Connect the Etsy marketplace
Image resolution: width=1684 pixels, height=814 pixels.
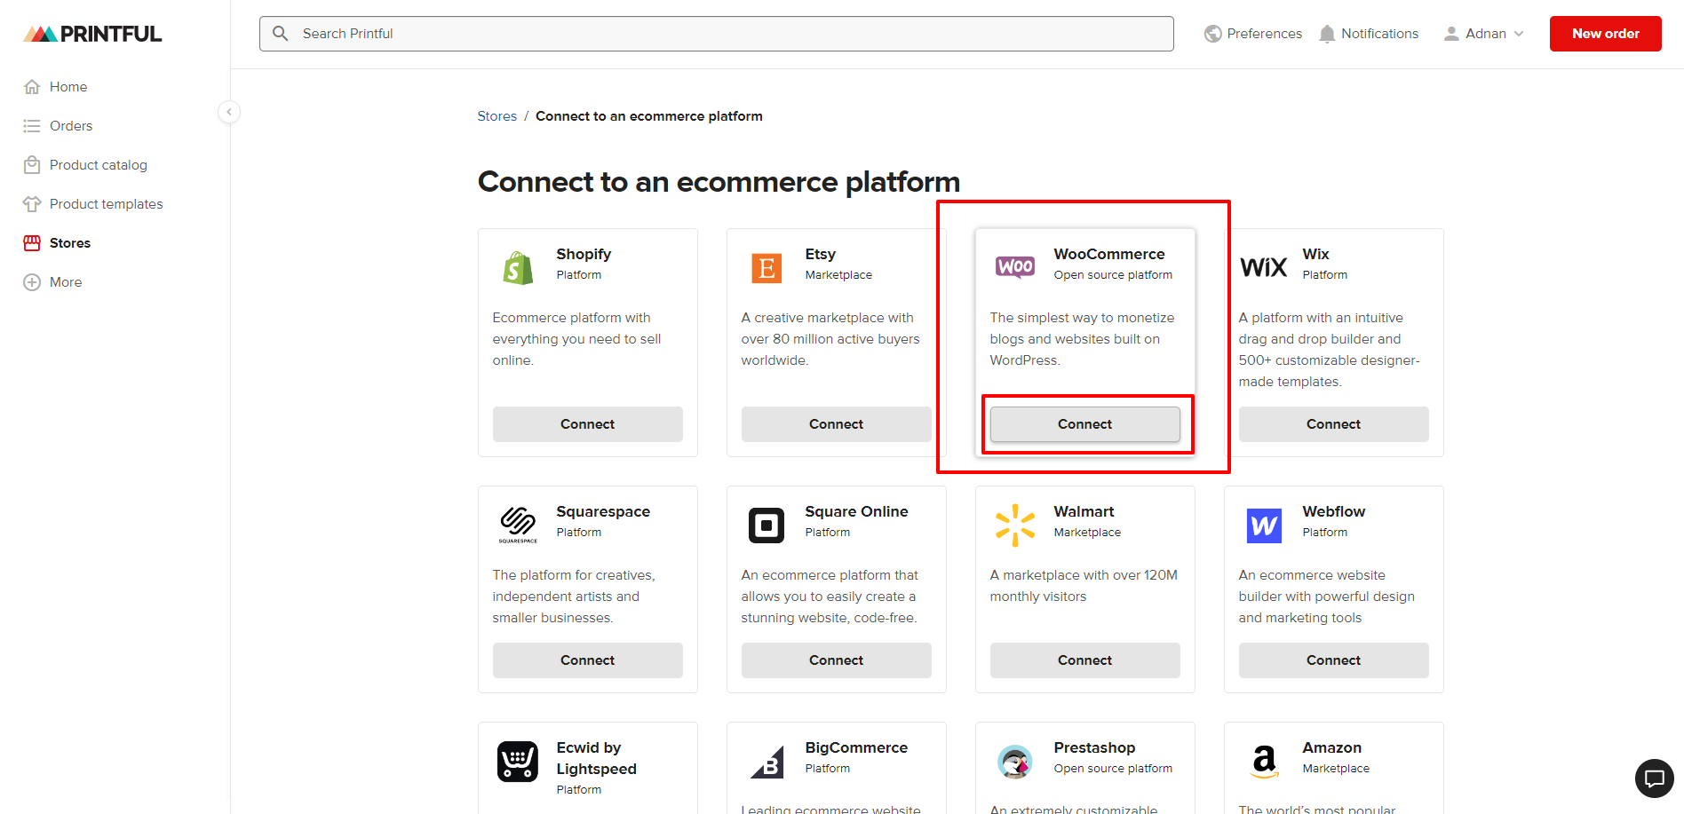836,424
